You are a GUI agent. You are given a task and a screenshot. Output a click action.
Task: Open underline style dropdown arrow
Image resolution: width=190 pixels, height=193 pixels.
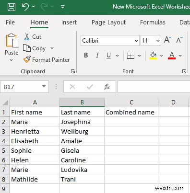point(117,56)
